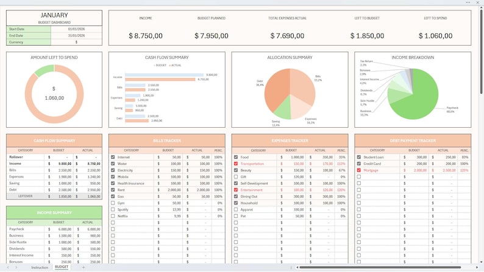Uncheck the Water bill checkbox
The width and height of the screenshot is (484, 272).
click(113, 164)
